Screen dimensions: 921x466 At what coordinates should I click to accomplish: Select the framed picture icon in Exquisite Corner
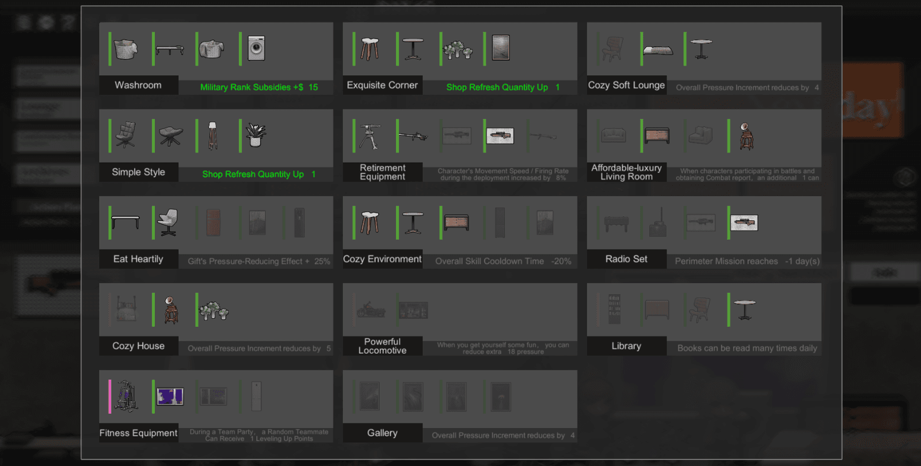coord(501,48)
